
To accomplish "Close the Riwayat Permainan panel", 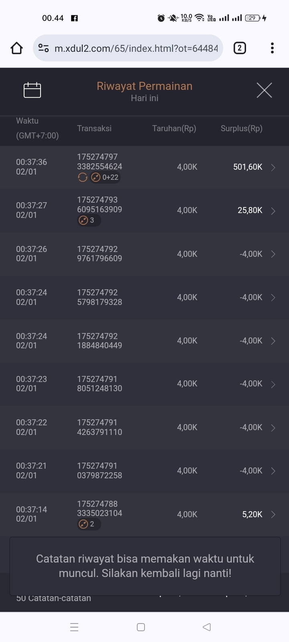I will (x=264, y=90).
